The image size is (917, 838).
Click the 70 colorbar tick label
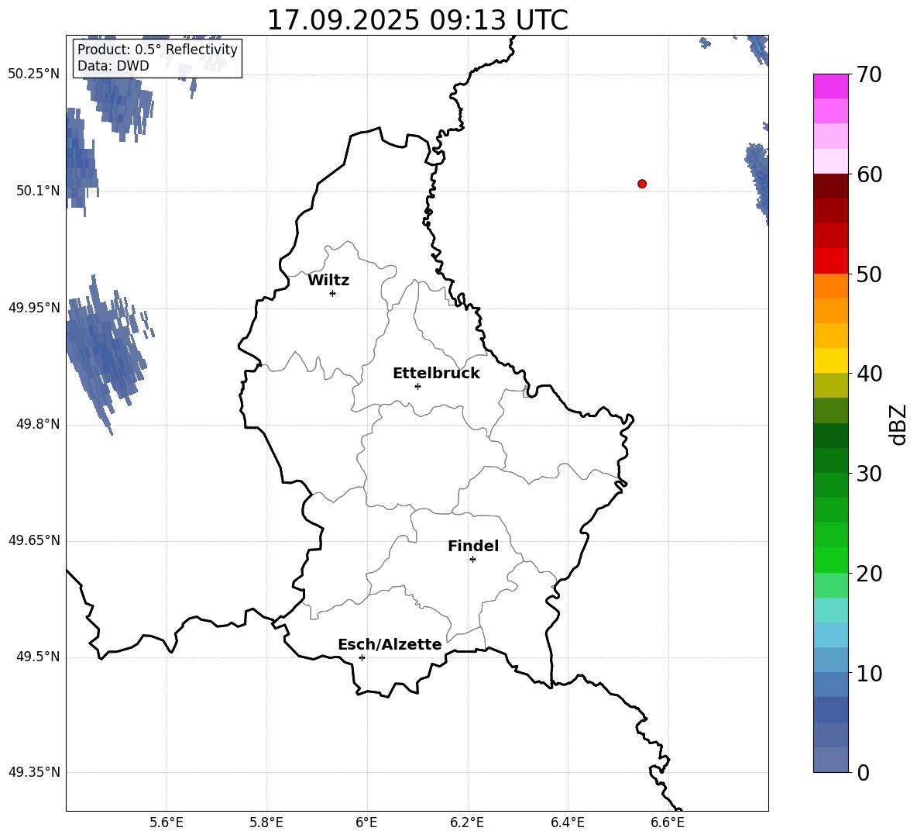click(x=869, y=75)
